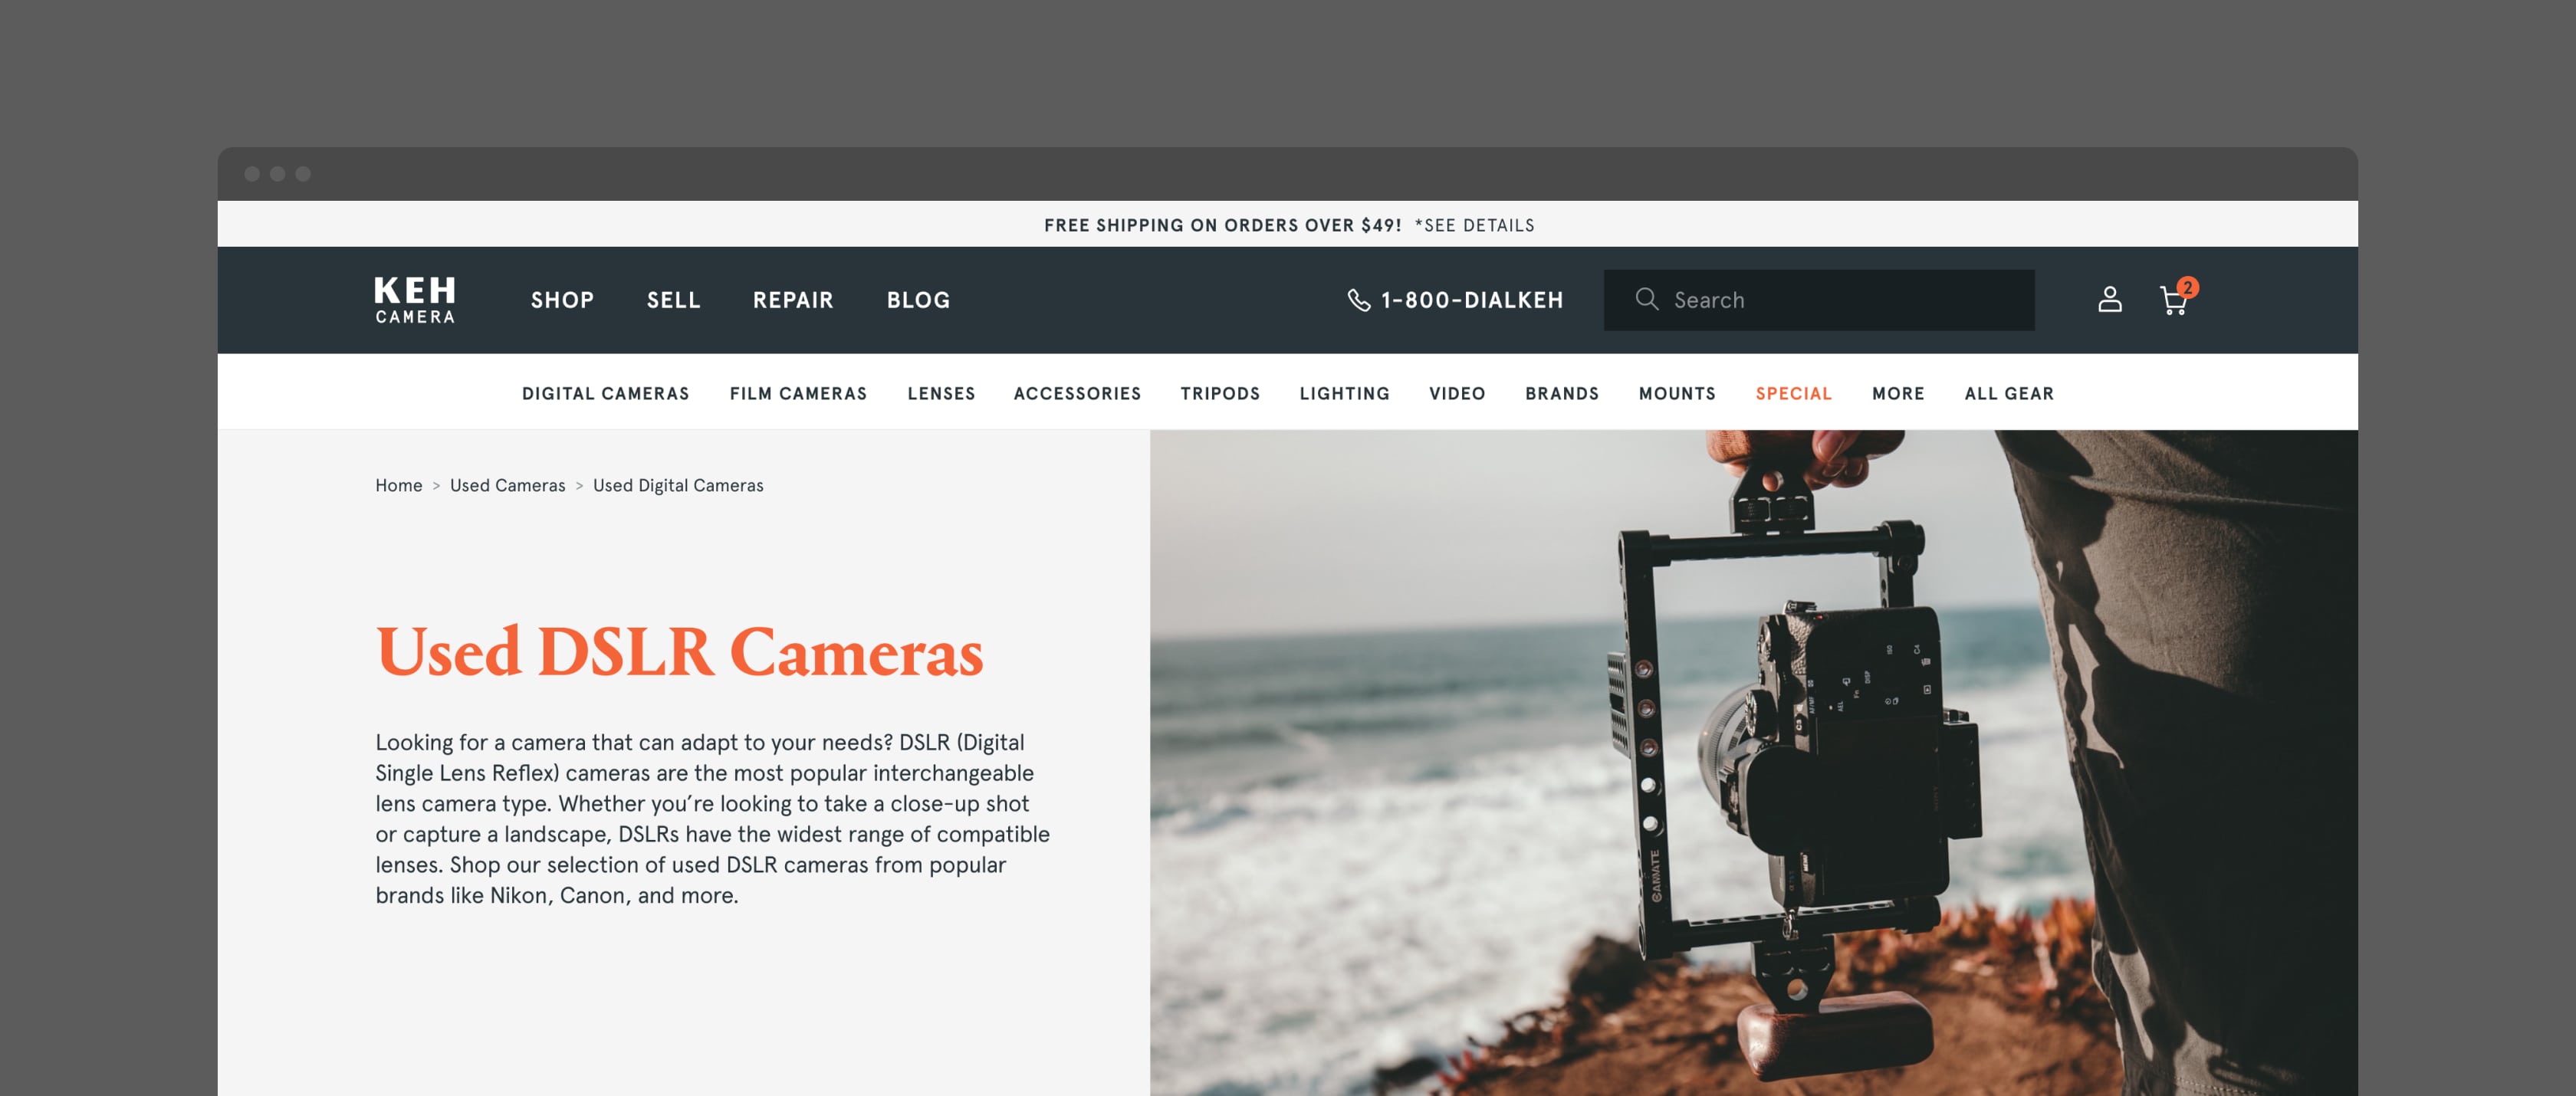This screenshot has width=2576, height=1096.
Task: Click the user account icon
Action: [x=2109, y=299]
